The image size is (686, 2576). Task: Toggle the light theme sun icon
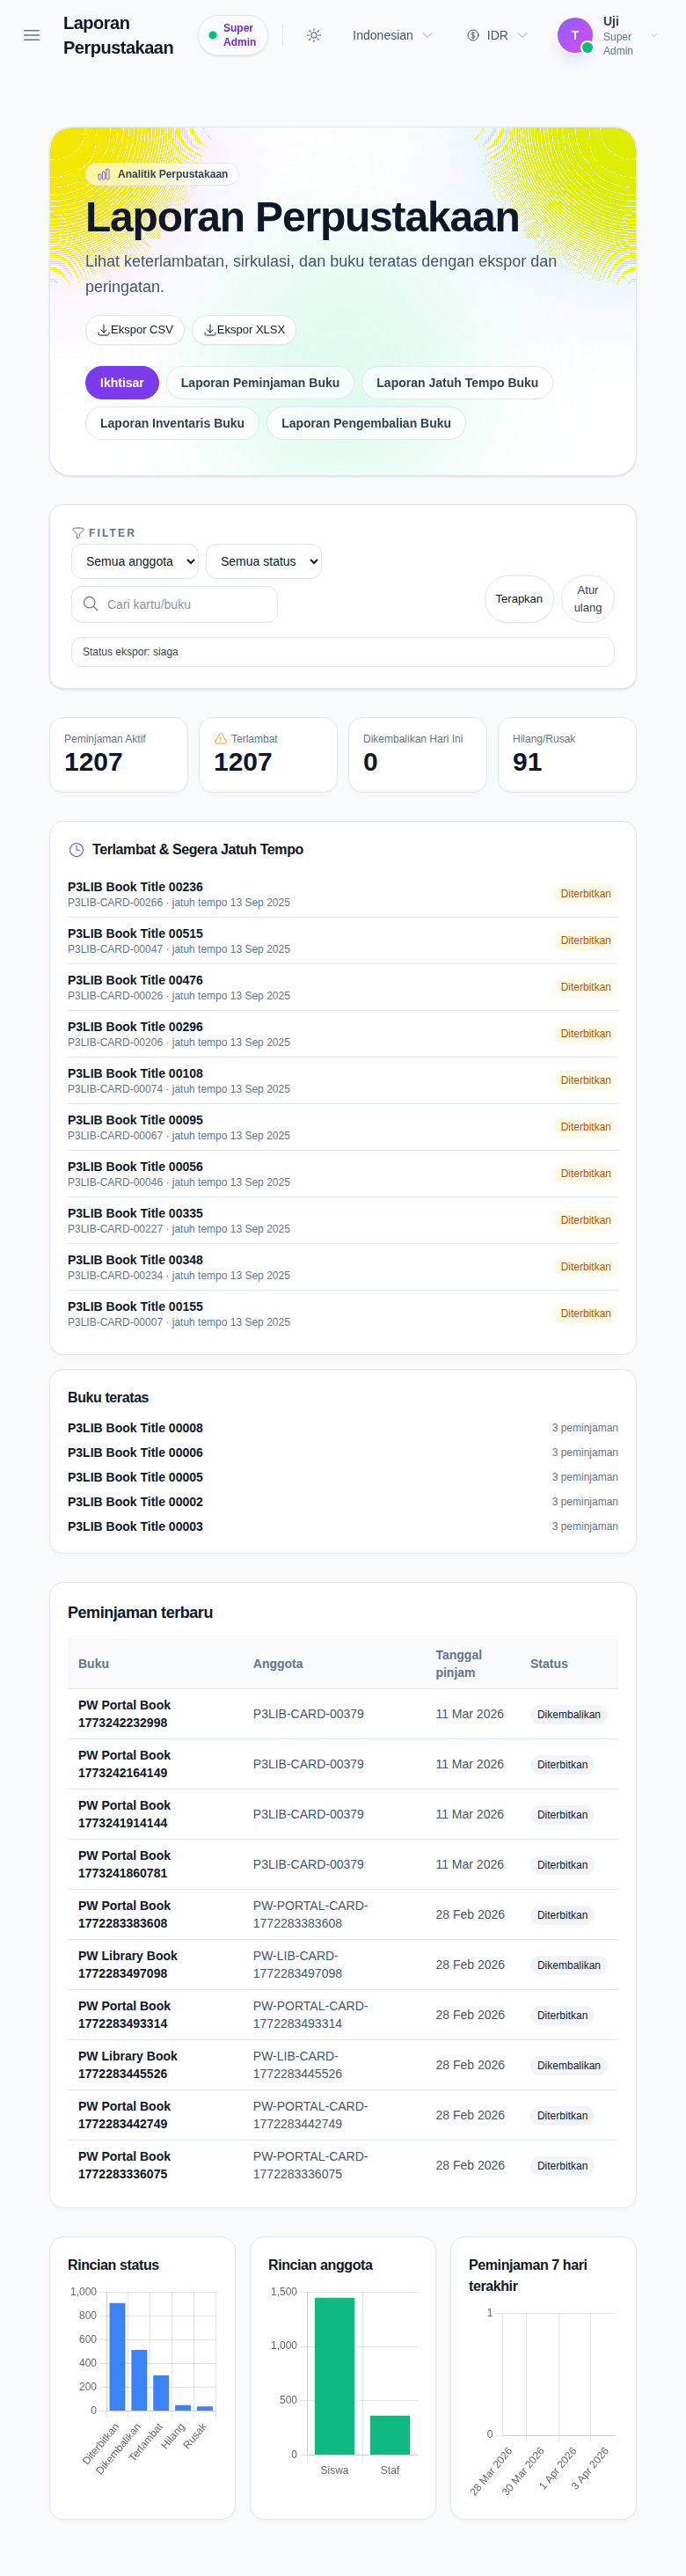click(x=314, y=35)
